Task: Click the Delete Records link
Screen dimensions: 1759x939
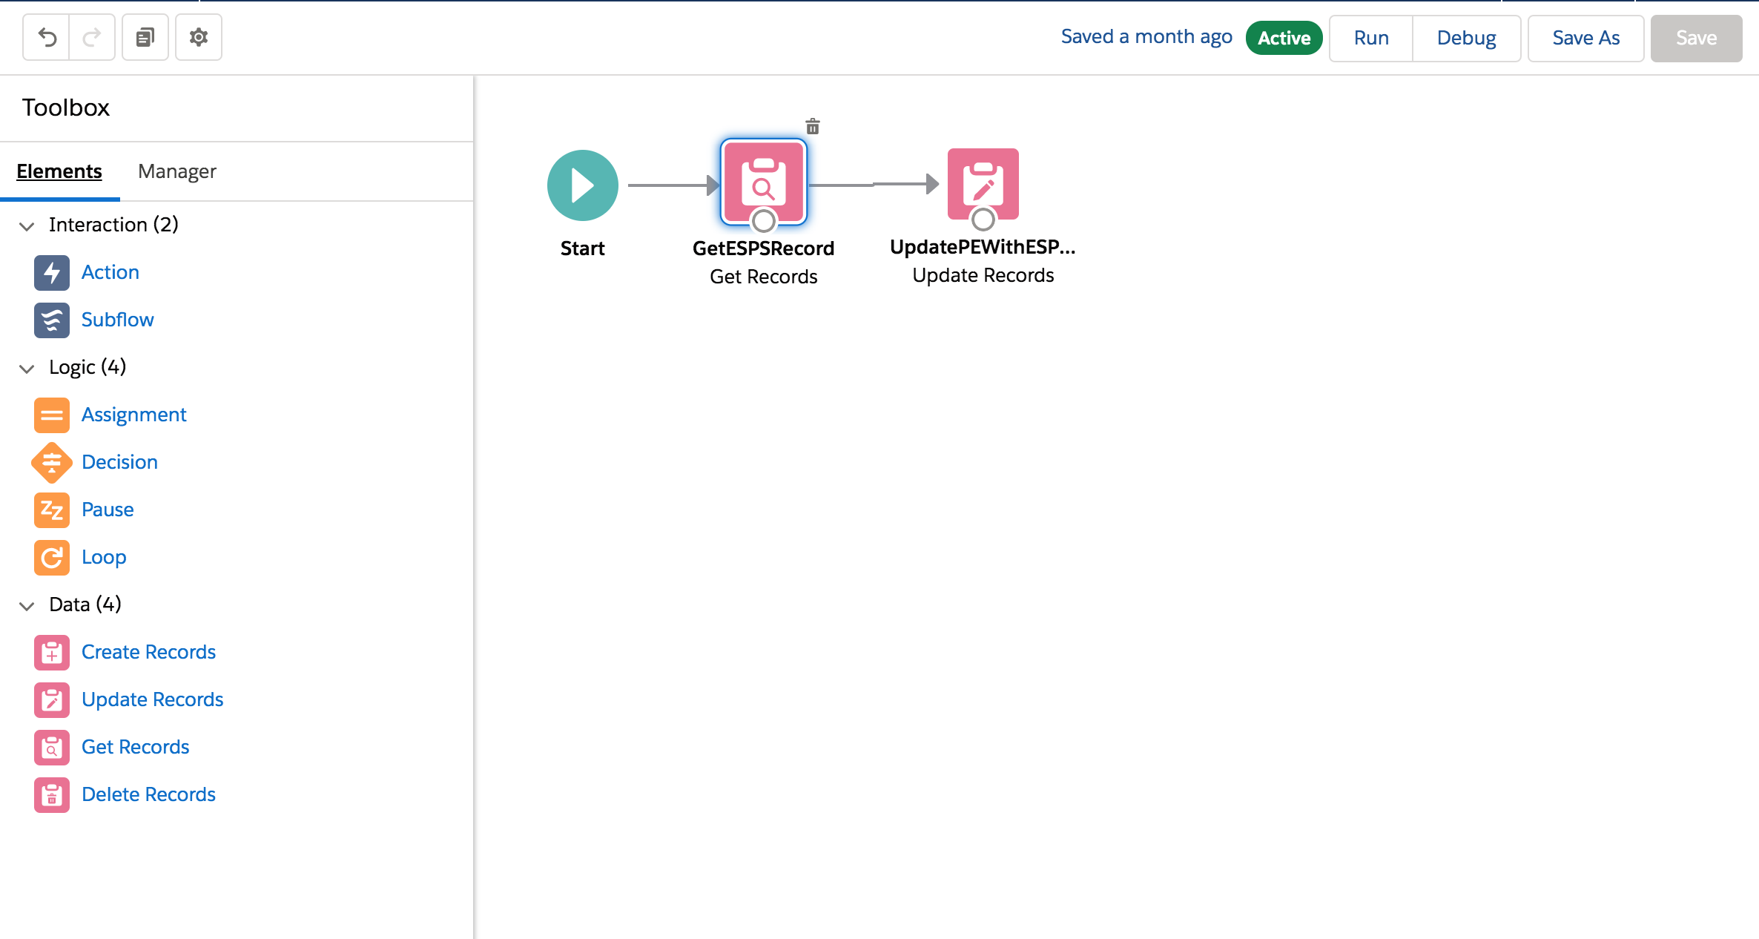Action: [x=148, y=794]
